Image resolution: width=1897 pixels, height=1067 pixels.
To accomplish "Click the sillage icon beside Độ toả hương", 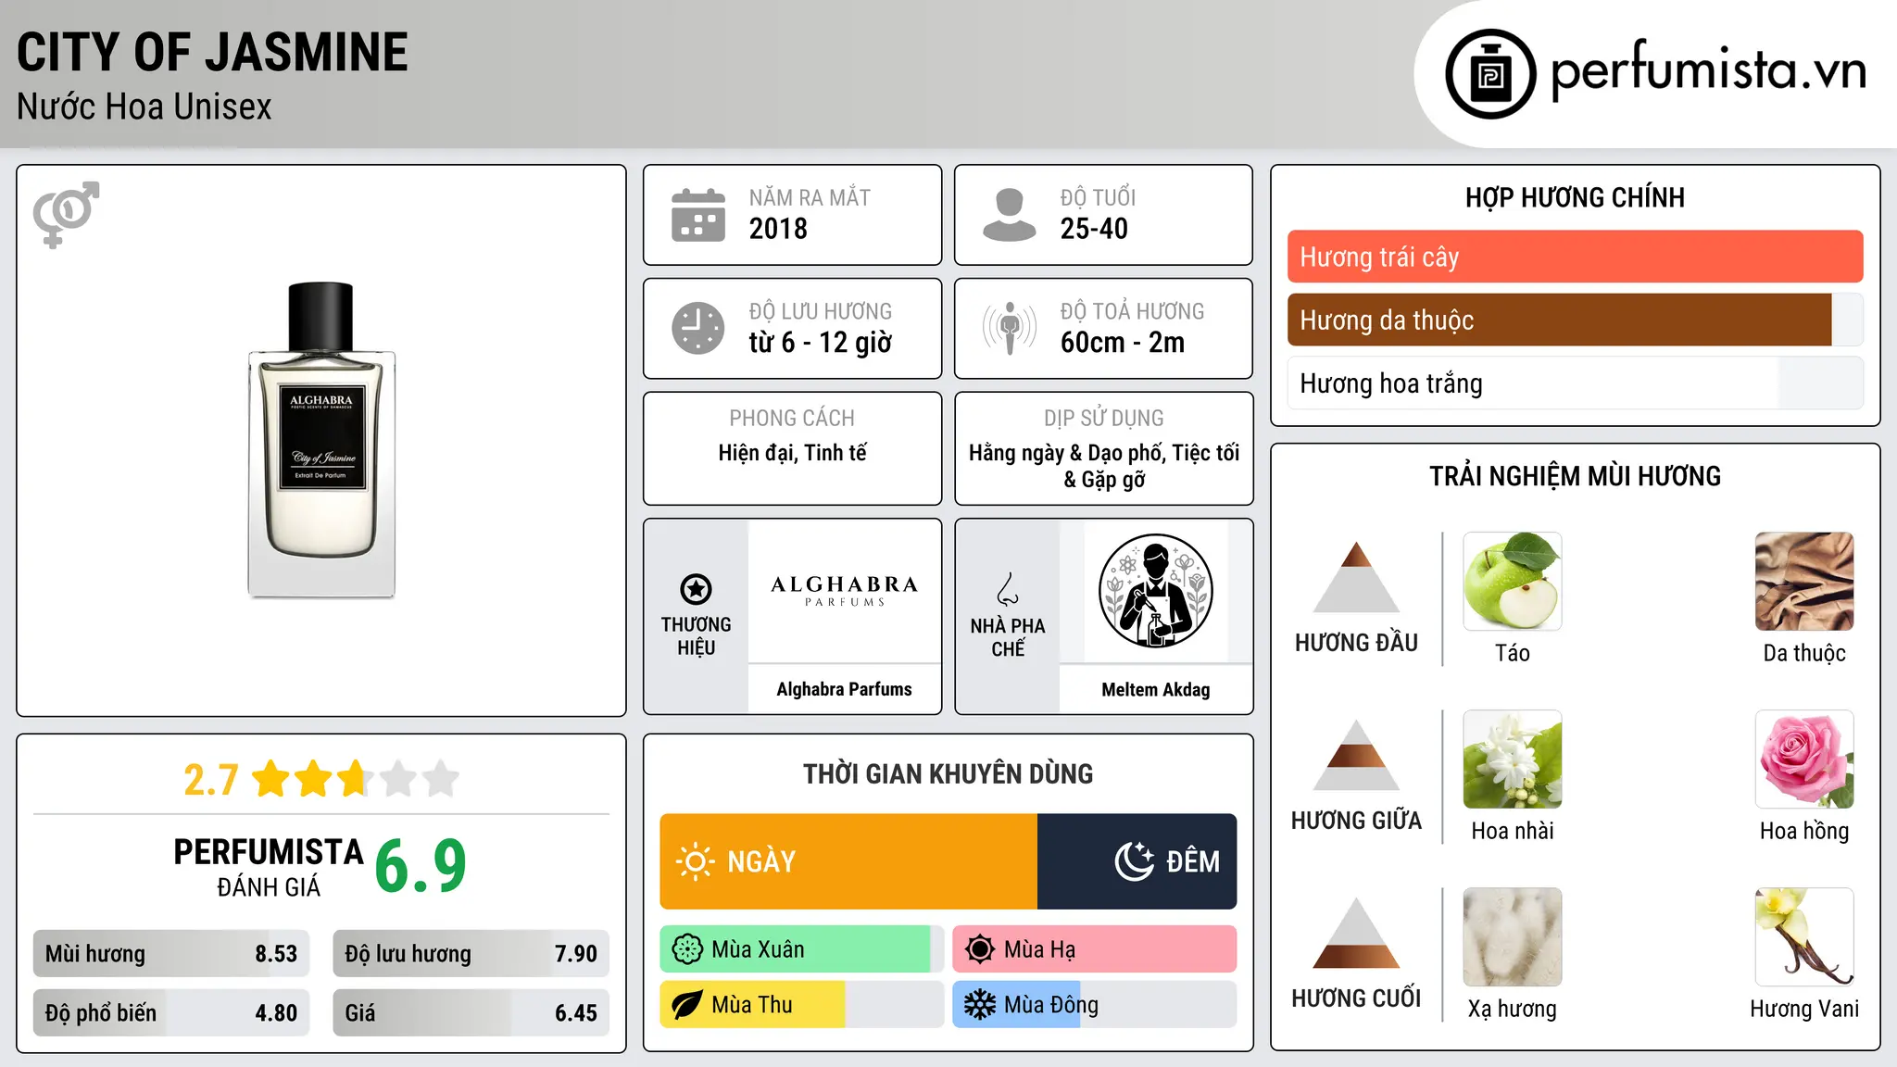I will coord(1010,328).
